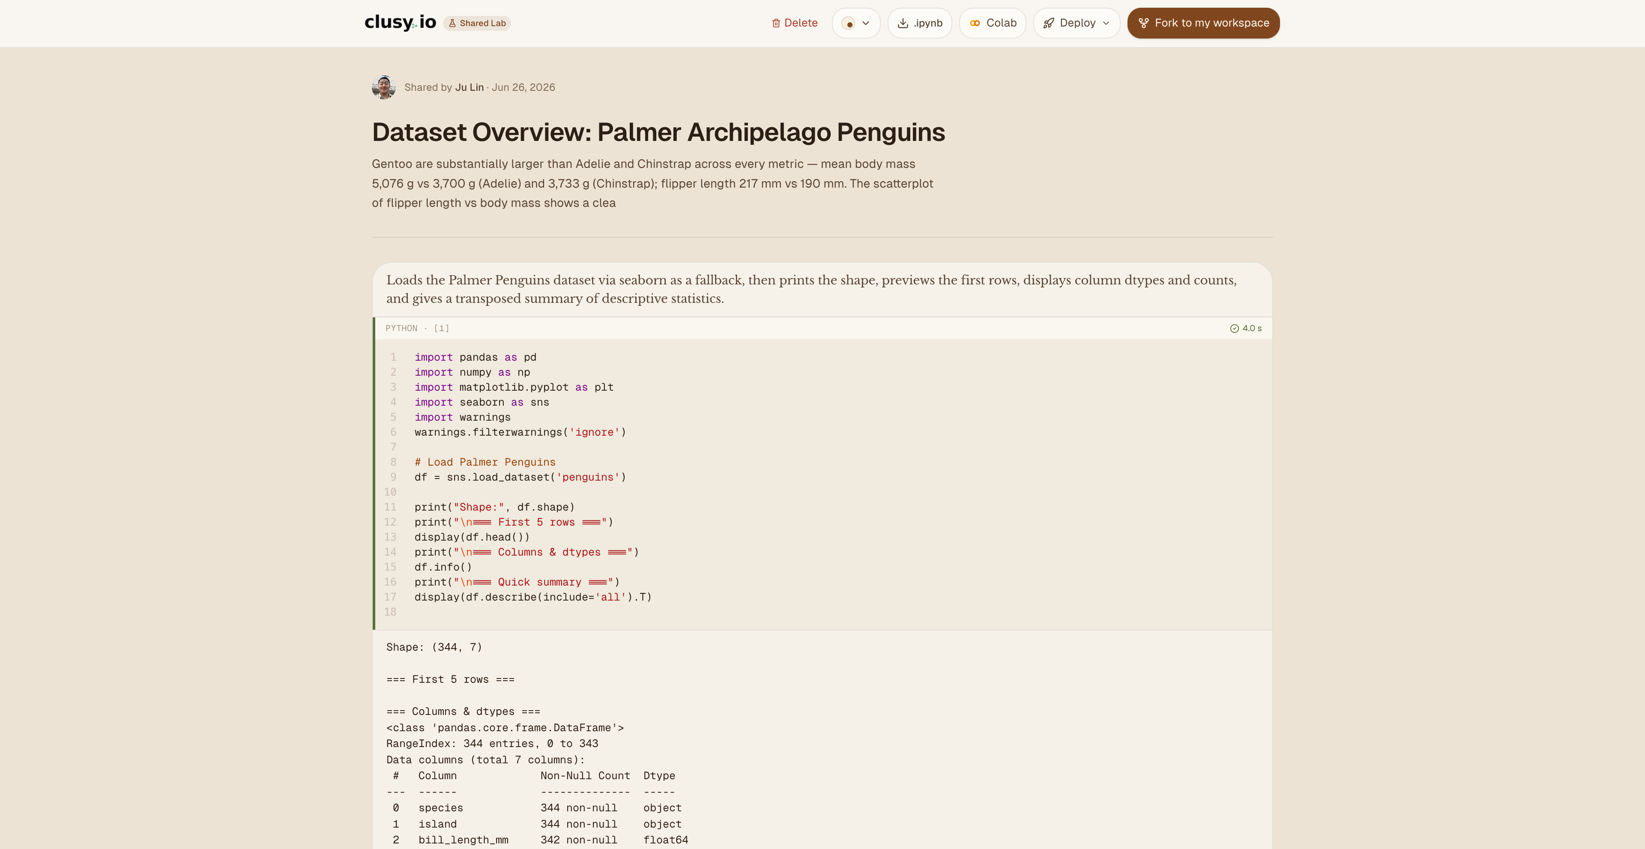
Task: Click the trash icon in Delete
Action: 776,23
